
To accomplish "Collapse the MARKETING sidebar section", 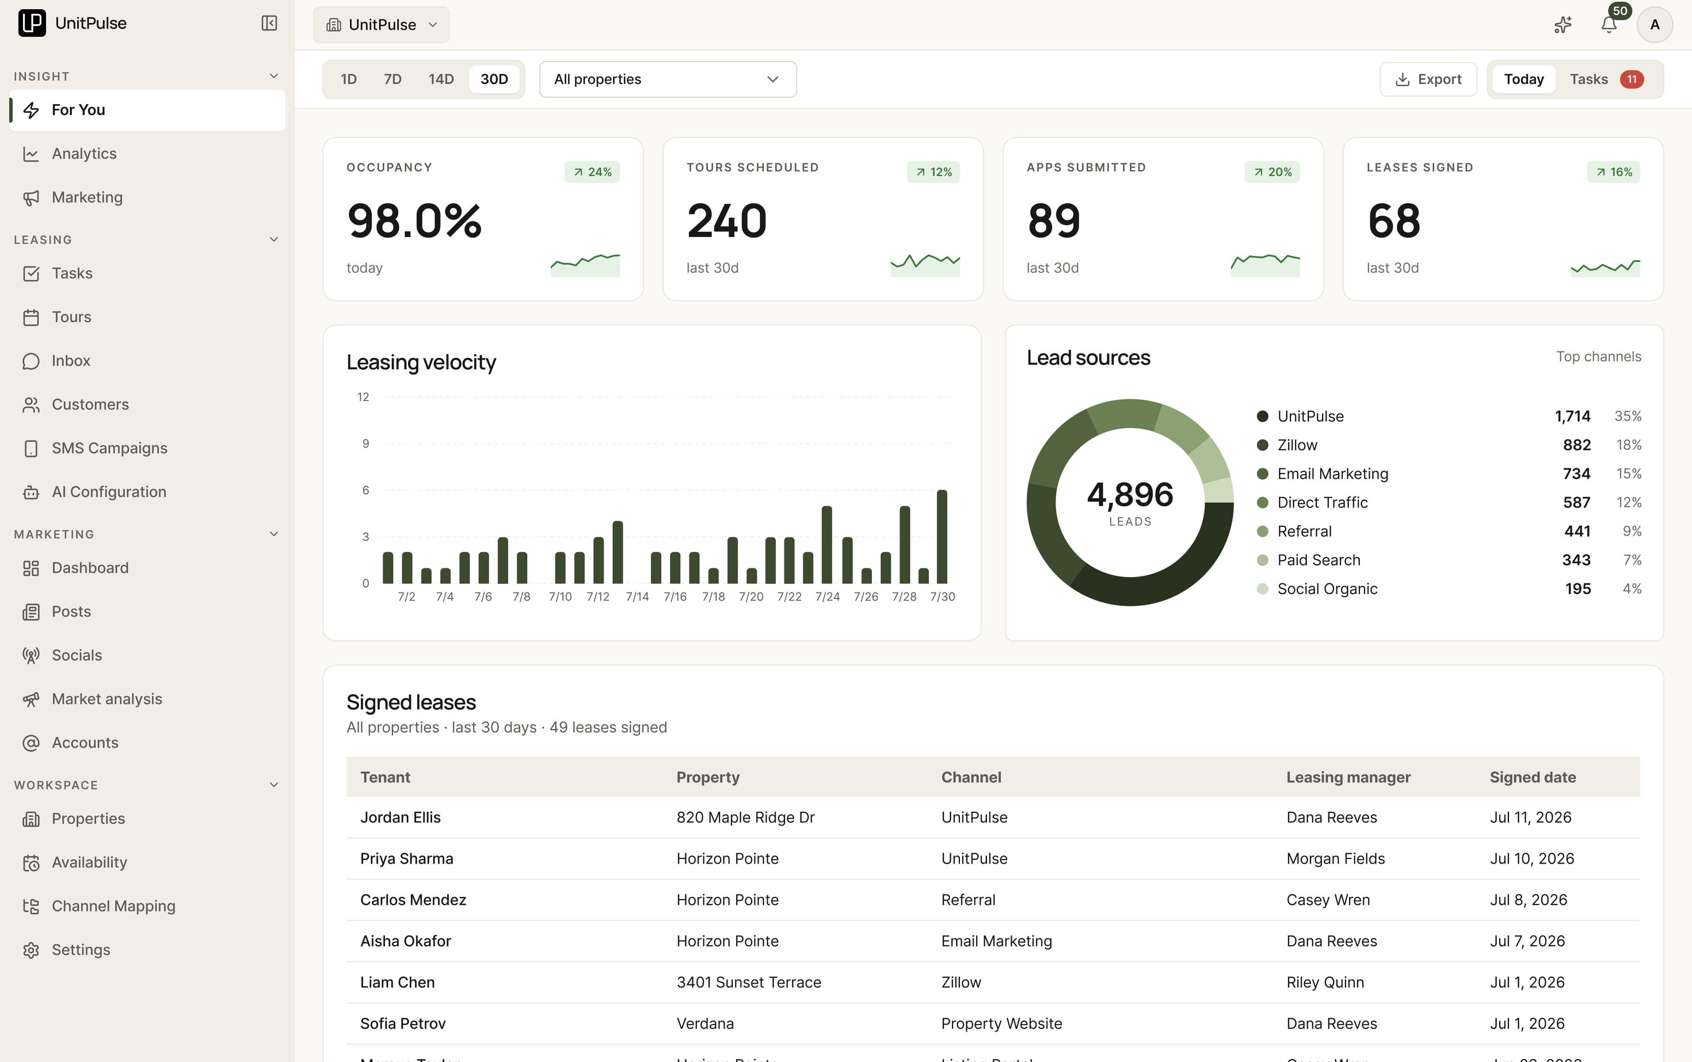I will pos(274,534).
